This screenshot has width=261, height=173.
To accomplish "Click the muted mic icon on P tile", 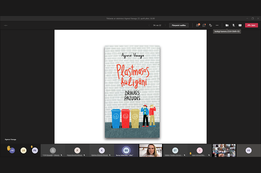I will click(84, 155).
